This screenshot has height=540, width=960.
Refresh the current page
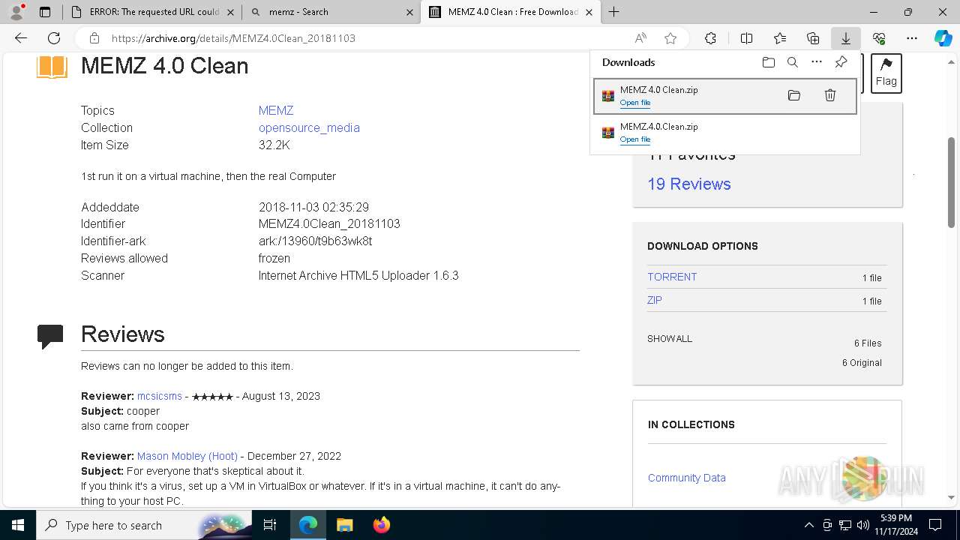(54, 38)
